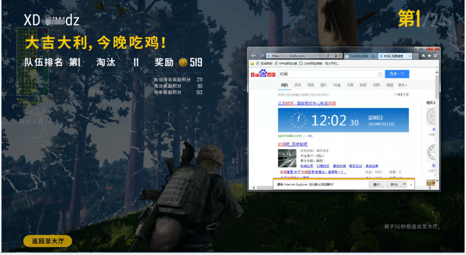
Task: Open the open.baidu.com source link
Action: [x=290, y=136]
